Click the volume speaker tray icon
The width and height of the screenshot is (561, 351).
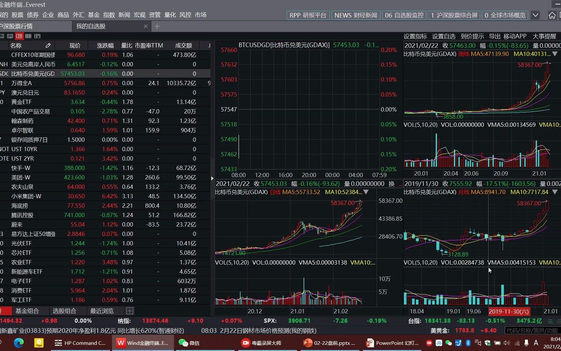(507, 343)
